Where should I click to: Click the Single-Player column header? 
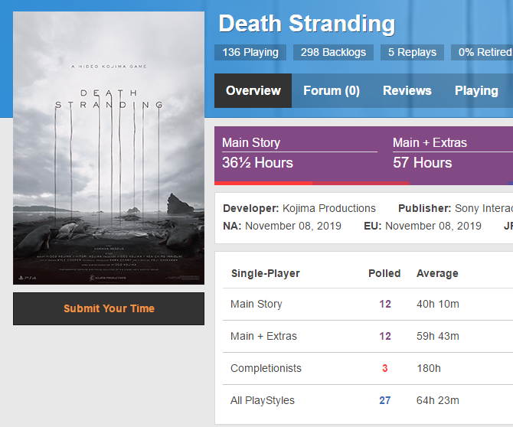pos(266,273)
